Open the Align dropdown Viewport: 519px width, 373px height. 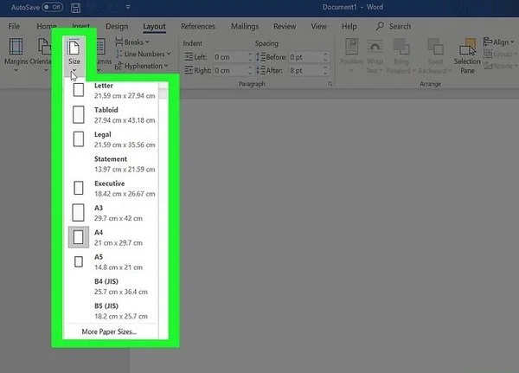pos(499,42)
